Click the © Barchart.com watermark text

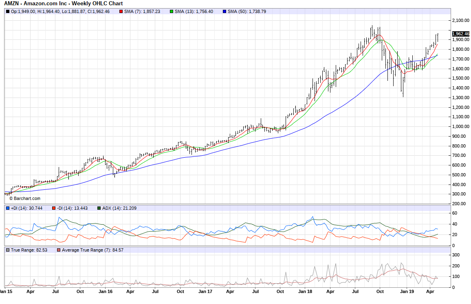25,198
